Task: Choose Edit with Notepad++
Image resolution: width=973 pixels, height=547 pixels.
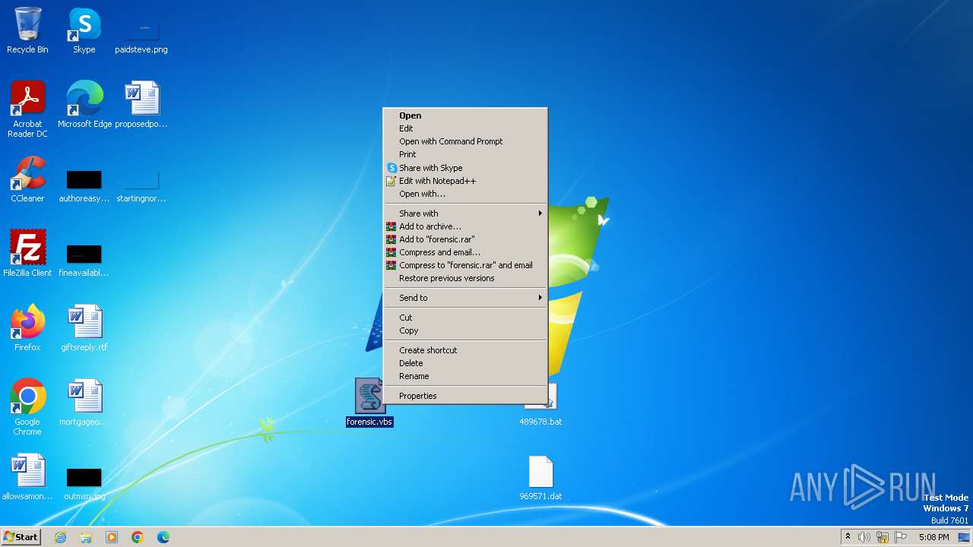Action: coord(464,181)
